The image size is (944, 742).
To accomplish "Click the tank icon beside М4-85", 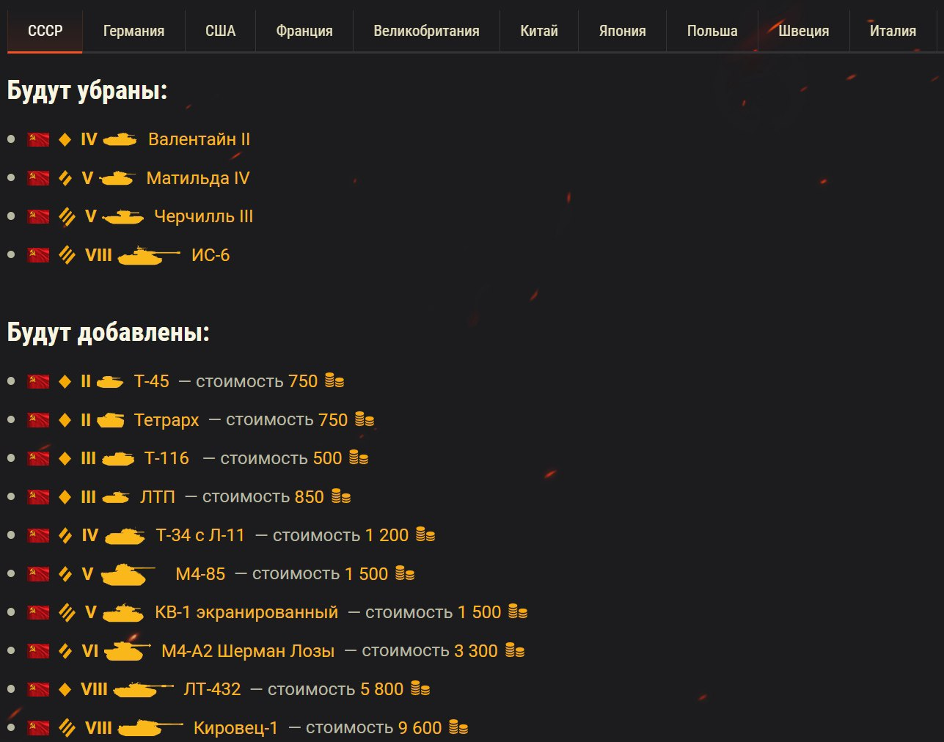I will coord(128,574).
